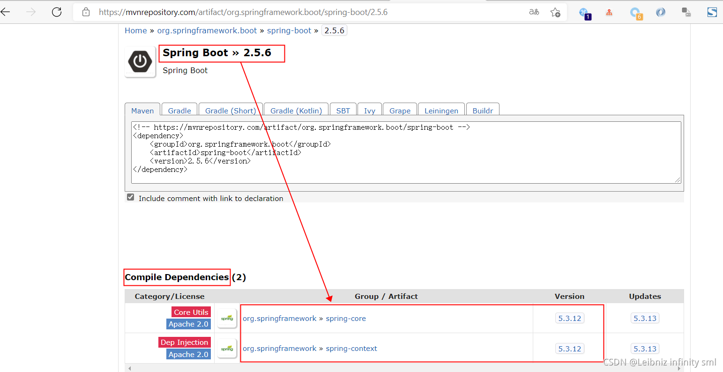The image size is (723, 372).
Task: Click the Version column header
Action: (570, 297)
